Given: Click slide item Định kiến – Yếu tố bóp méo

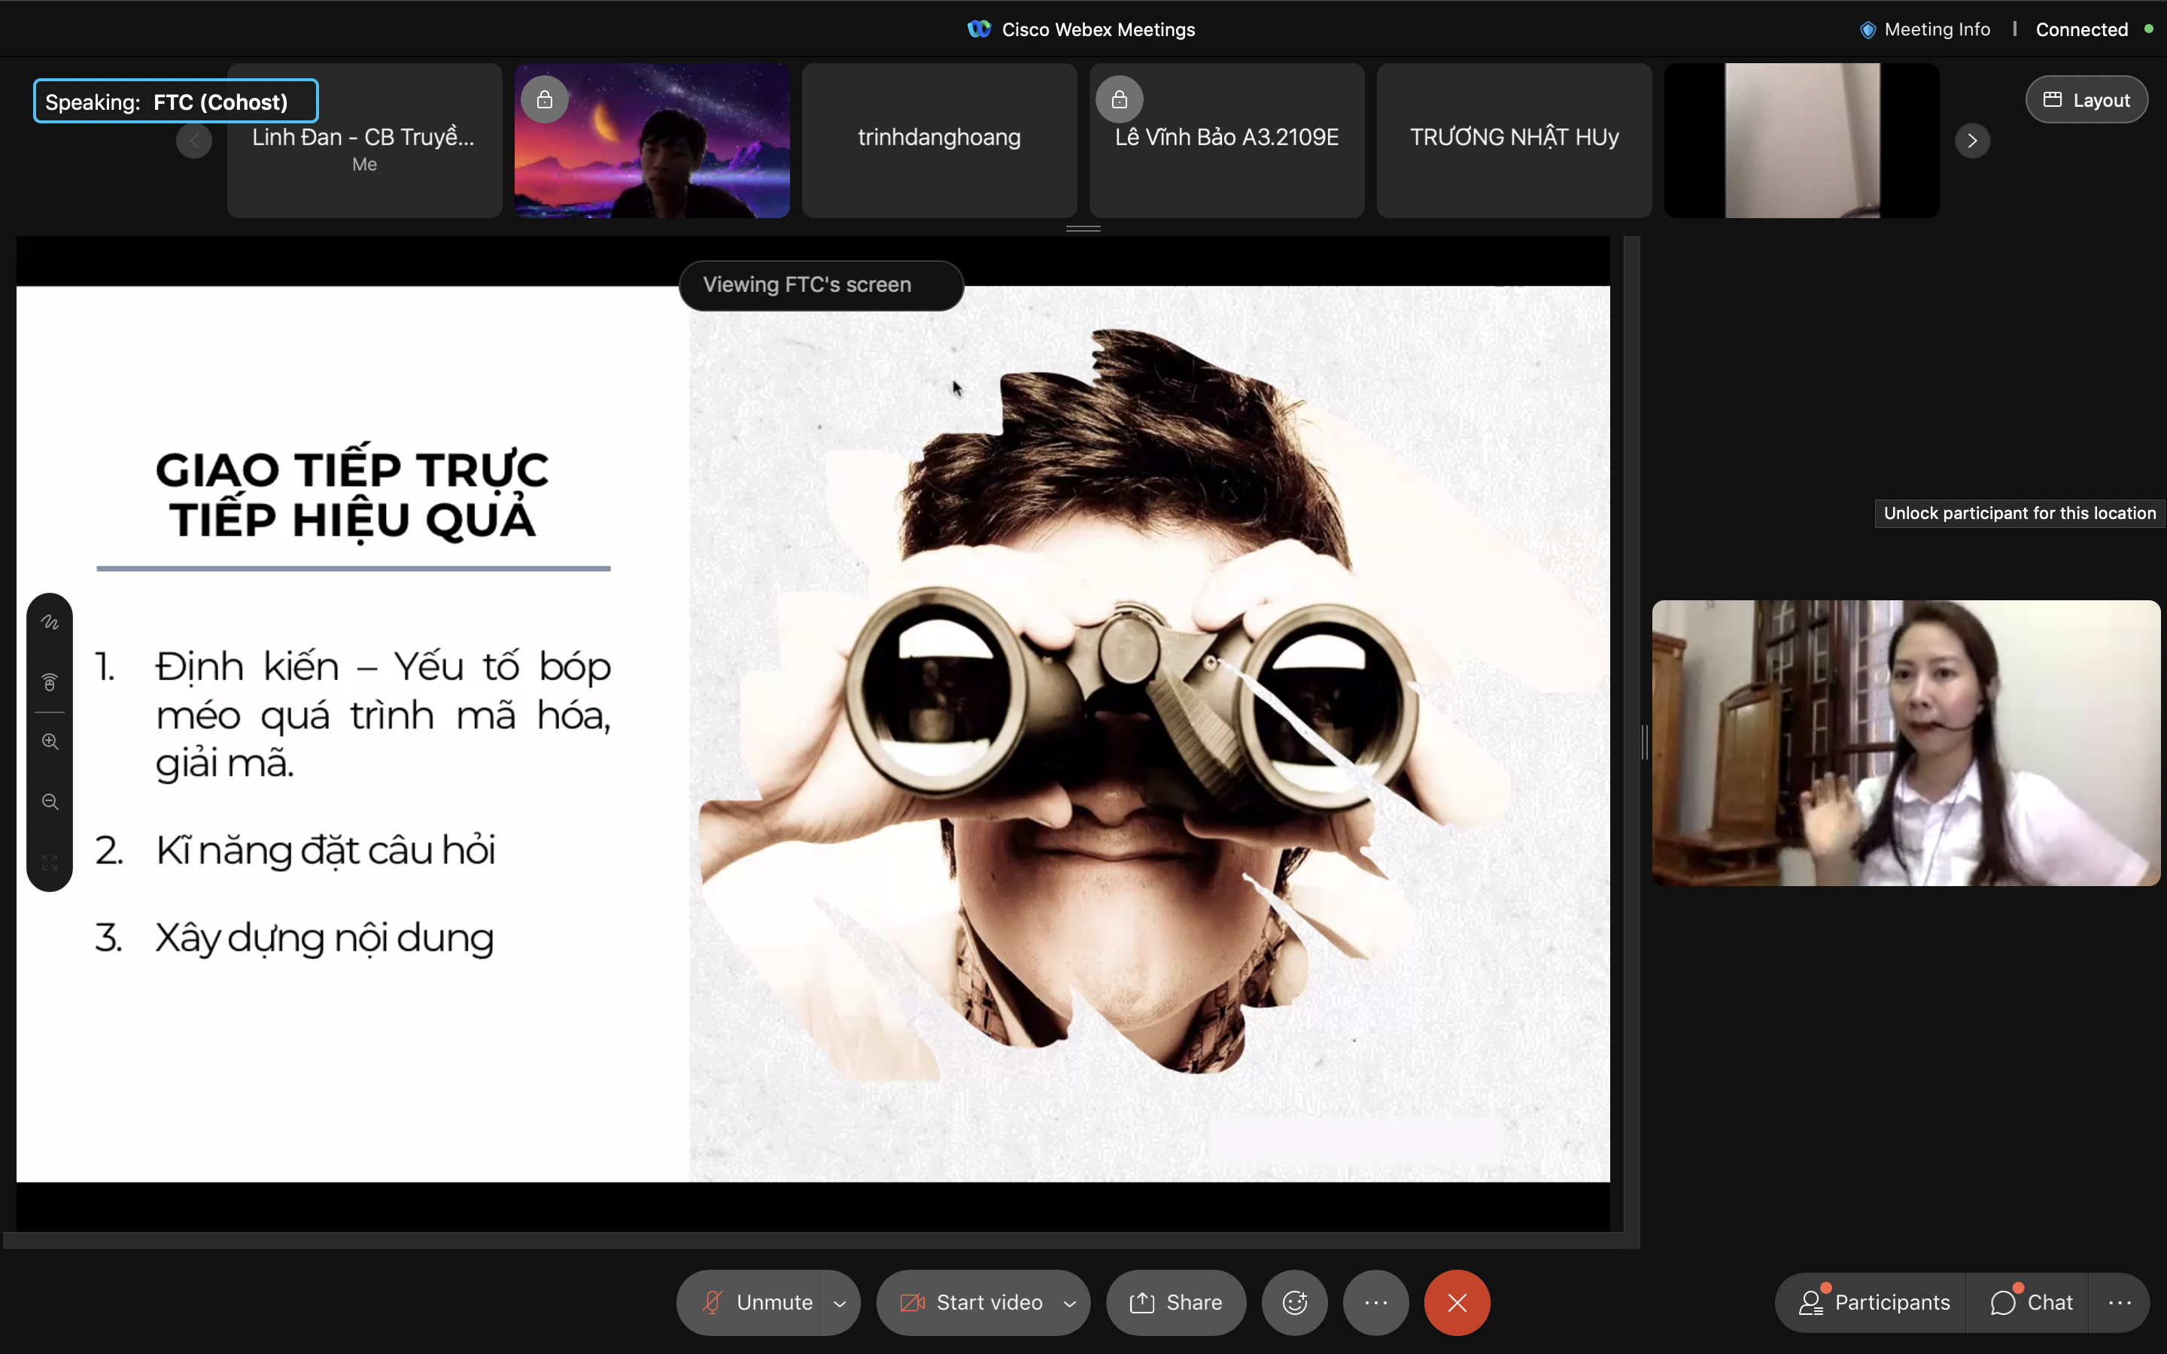Looking at the screenshot, I should pos(383,715).
